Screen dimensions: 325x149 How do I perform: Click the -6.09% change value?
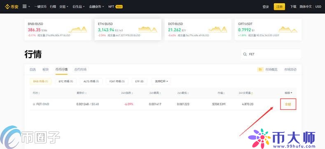(x=129, y=104)
